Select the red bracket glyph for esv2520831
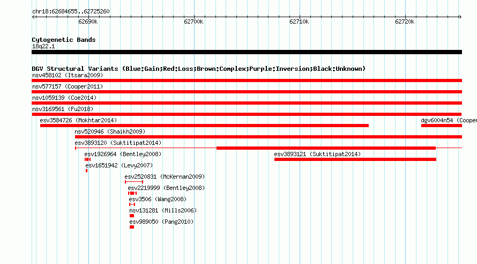The image size is (477, 264). pos(134,182)
